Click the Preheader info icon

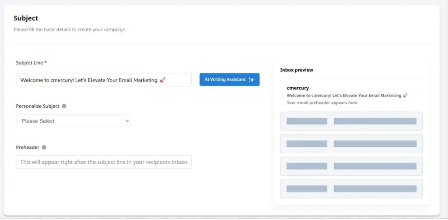tap(44, 148)
